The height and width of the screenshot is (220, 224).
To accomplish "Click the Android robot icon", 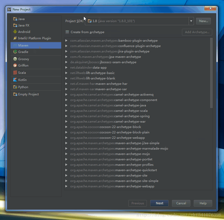I will coord(15,32).
